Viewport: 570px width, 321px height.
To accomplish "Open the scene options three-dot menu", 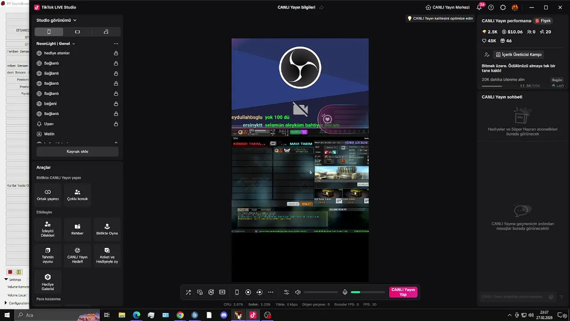I will [116, 44].
